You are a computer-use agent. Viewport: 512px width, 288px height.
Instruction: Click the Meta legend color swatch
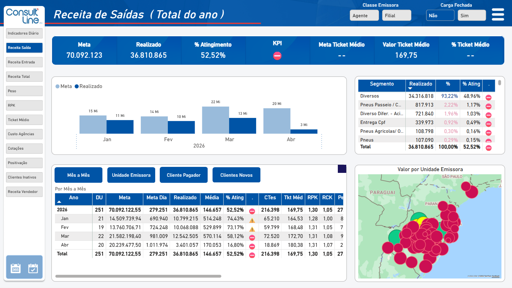58,86
